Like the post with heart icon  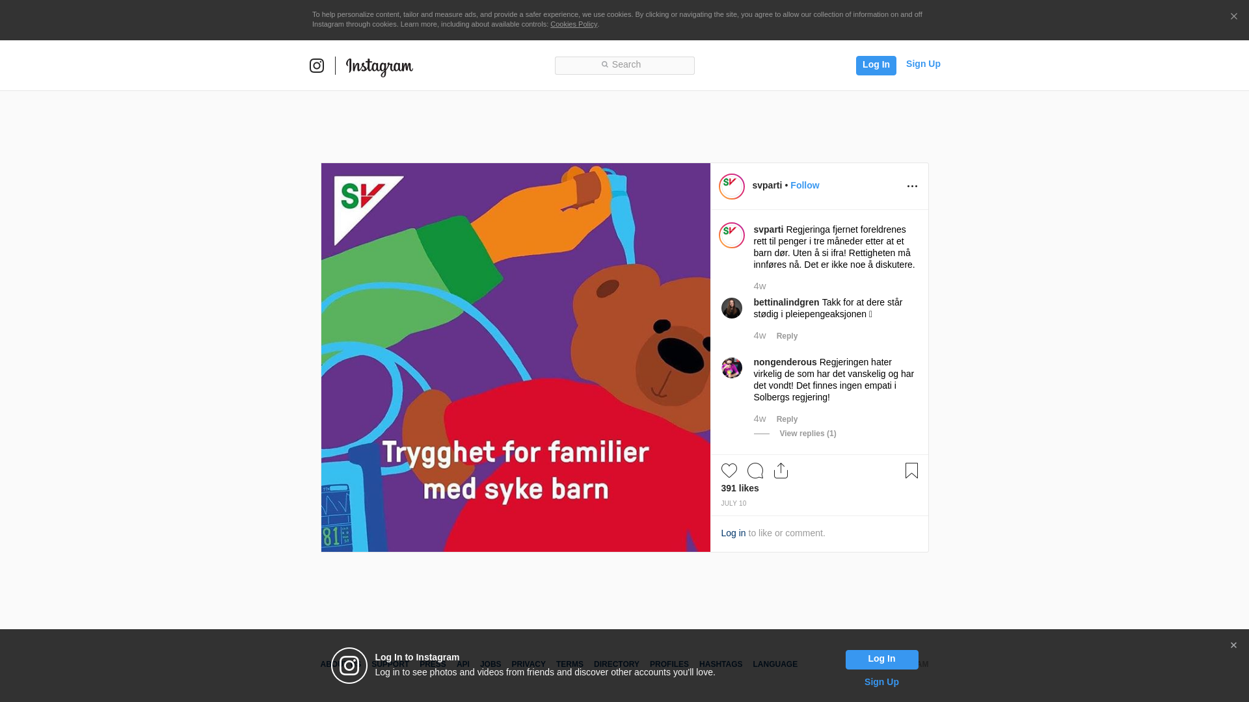click(x=729, y=471)
